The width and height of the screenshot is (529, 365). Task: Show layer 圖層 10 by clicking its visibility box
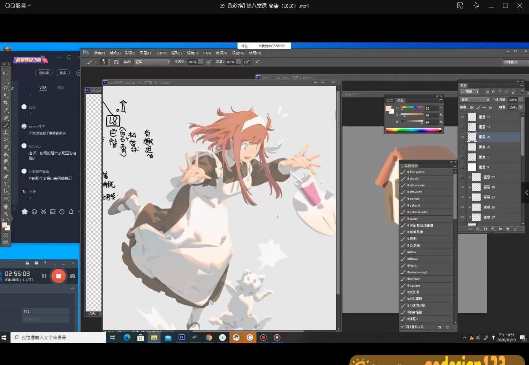click(462, 127)
